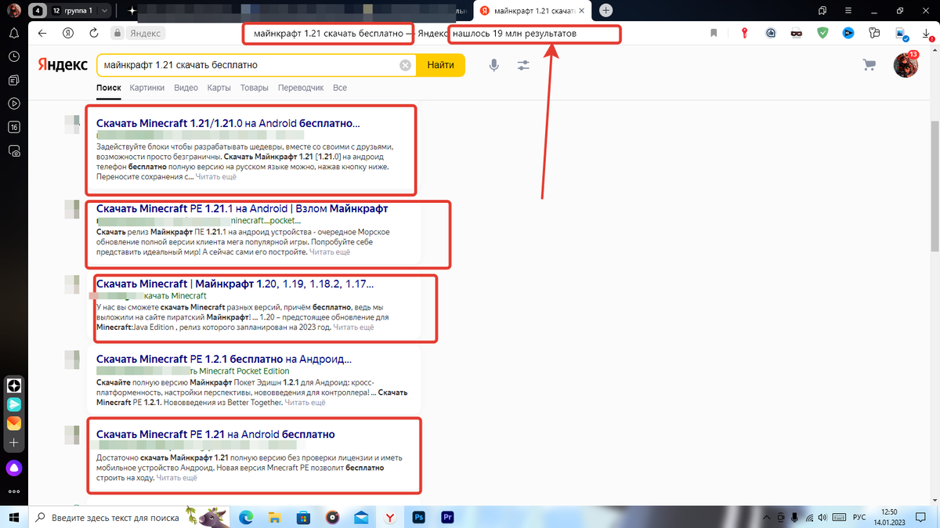Open result Скачать Minecraft 1.21/1.21.0 на Android

coord(228,123)
